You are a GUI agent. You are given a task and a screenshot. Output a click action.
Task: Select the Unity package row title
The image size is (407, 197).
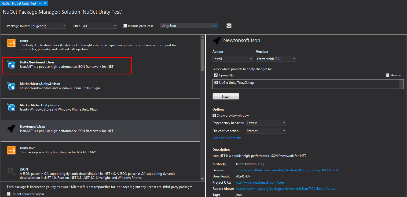pos(24,41)
